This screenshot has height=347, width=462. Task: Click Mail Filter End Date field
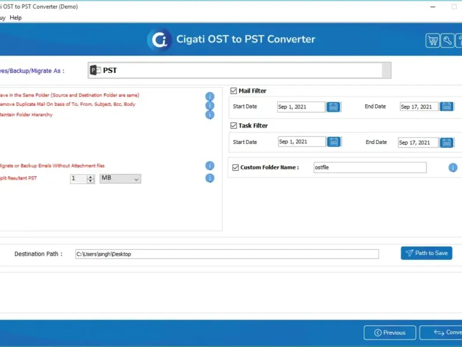pyautogui.click(x=419, y=106)
